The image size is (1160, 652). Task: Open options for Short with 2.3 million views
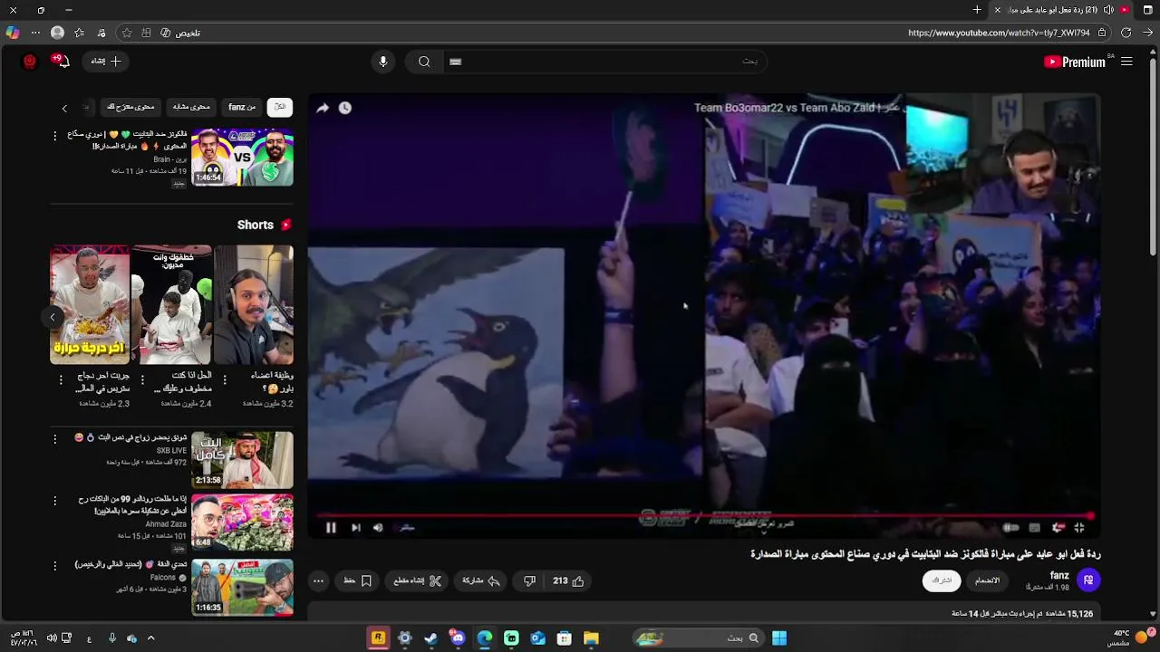pos(61,381)
